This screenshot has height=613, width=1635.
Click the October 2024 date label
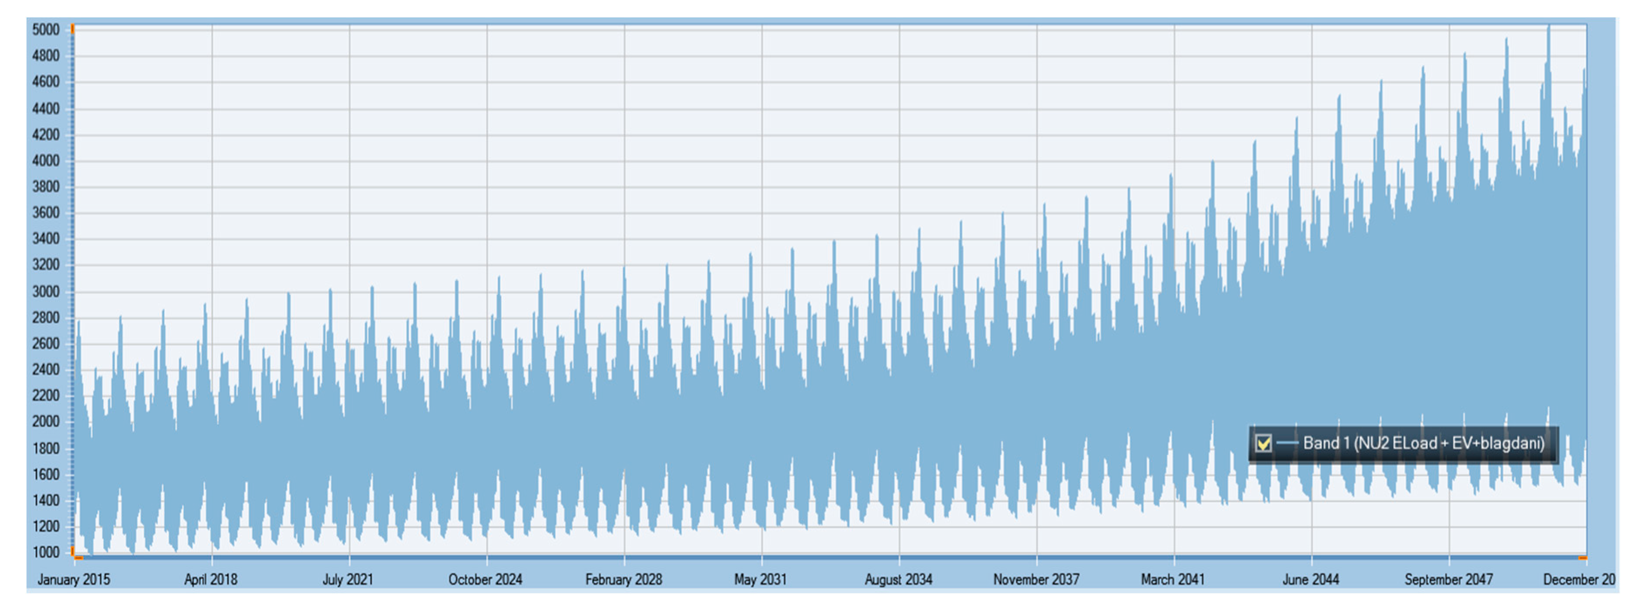[486, 580]
